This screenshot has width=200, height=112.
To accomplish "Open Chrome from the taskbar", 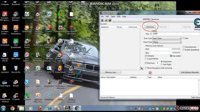I will 12,109.
